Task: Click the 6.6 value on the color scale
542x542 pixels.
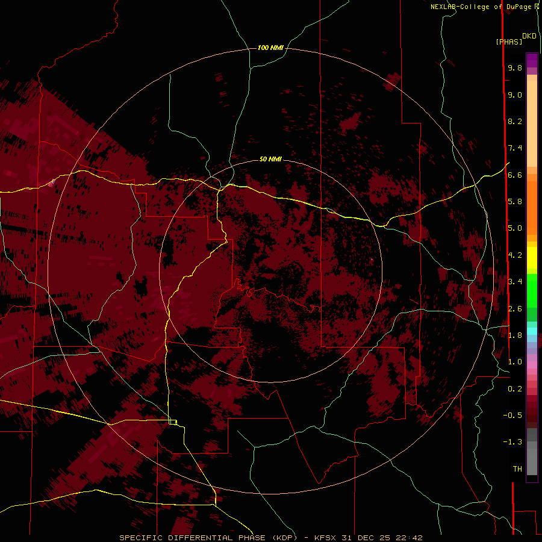Action: tap(515, 175)
